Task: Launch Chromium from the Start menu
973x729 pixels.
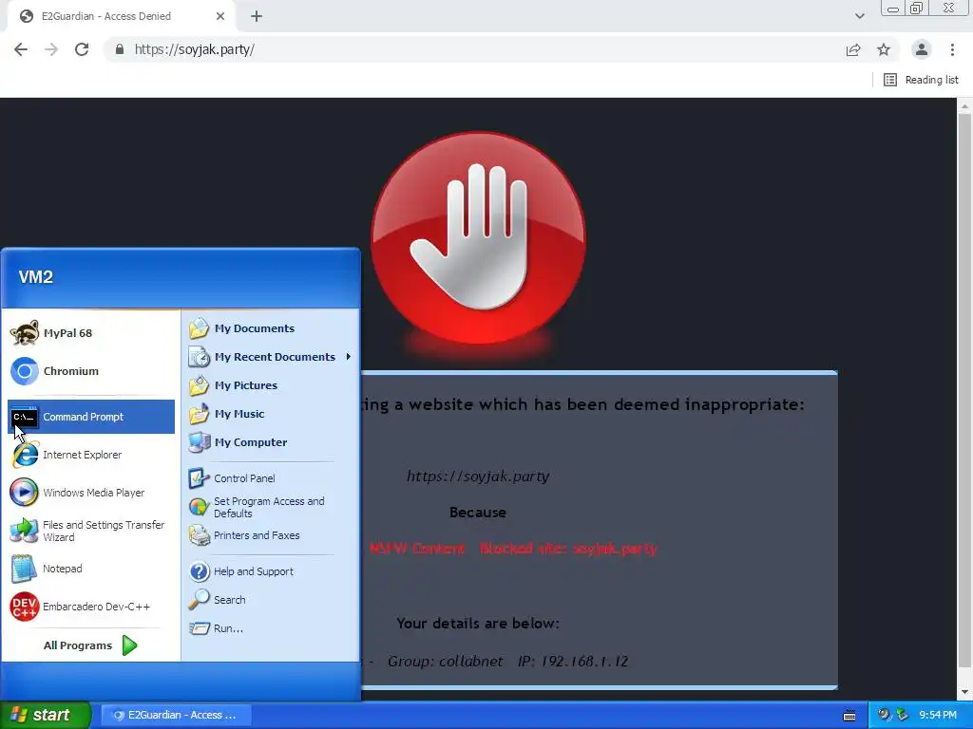Action: [90, 371]
